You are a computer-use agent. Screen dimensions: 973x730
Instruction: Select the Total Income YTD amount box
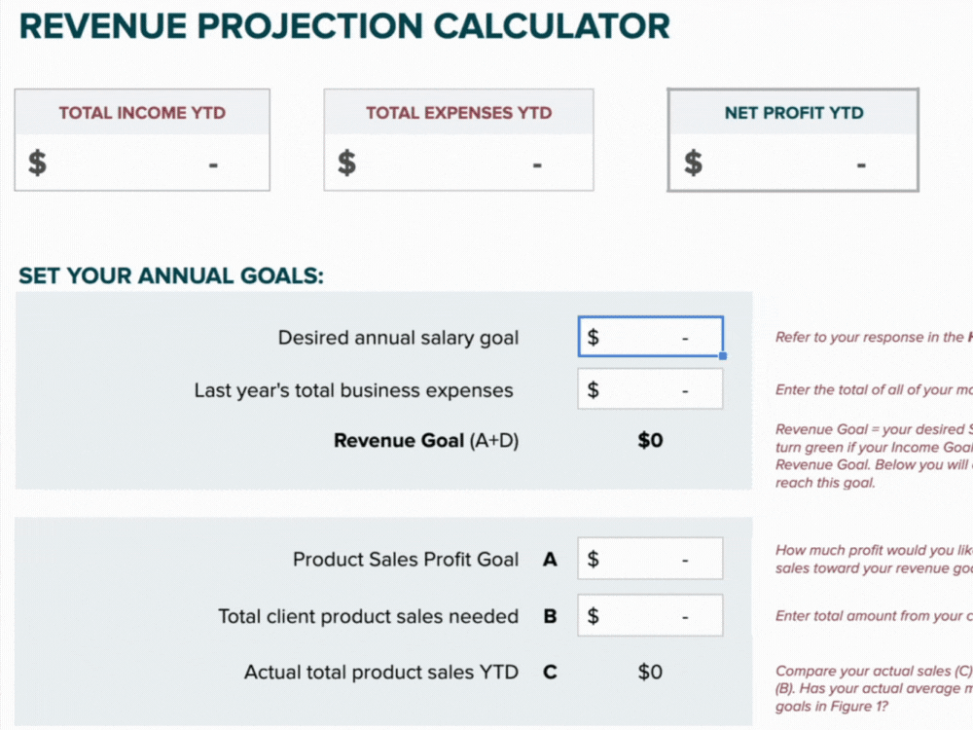point(142,163)
